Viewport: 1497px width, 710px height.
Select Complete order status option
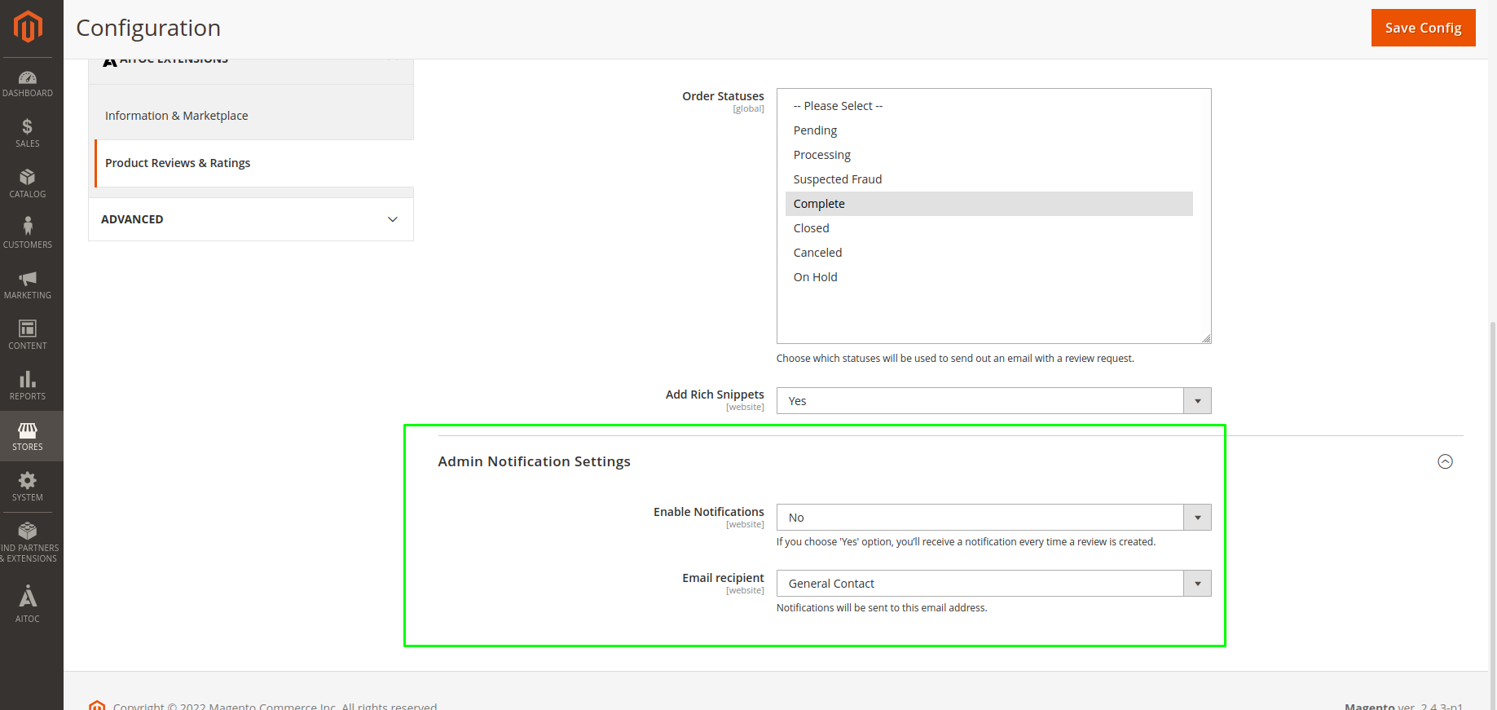point(988,204)
